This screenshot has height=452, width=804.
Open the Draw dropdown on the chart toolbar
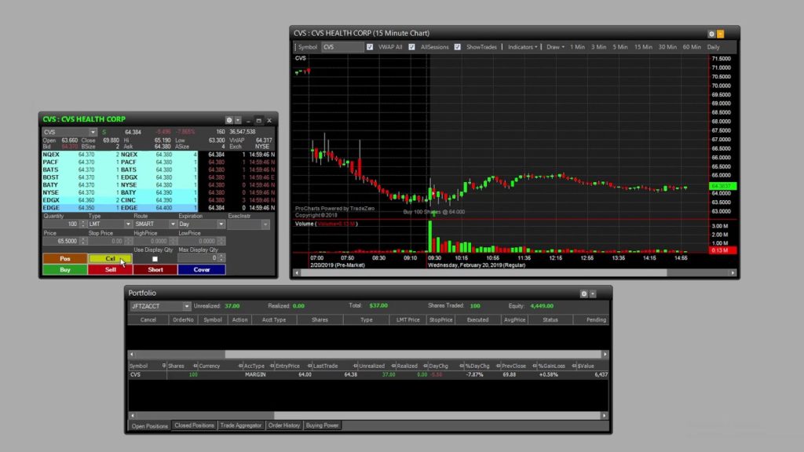pos(554,47)
